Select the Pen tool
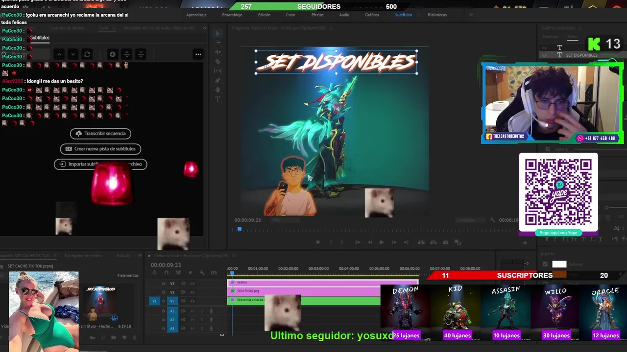The height and width of the screenshot is (352, 627). pos(218,80)
